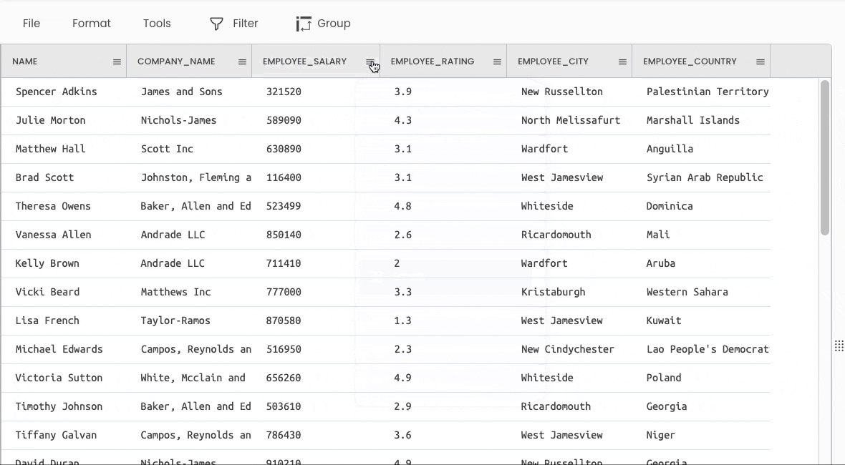Open the Format menu
This screenshot has height=465, width=845.
[92, 24]
